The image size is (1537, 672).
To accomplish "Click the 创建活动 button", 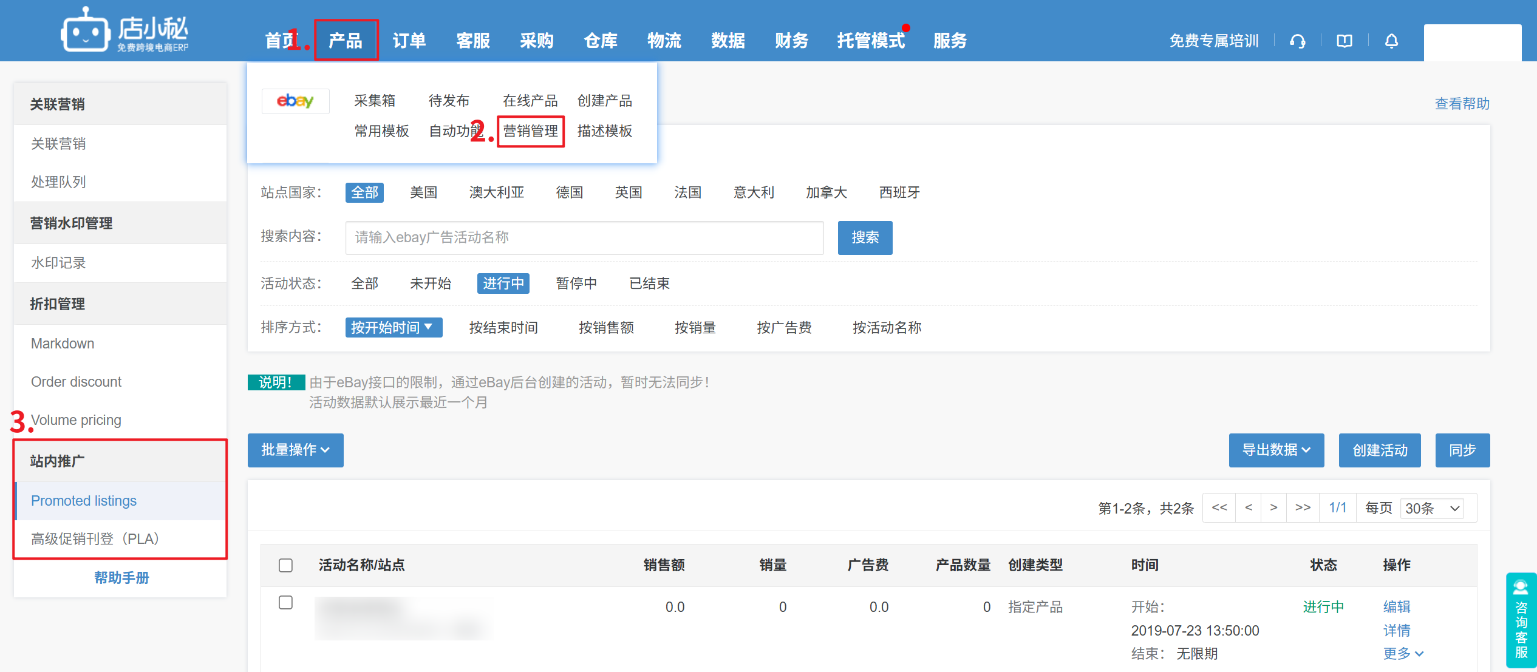I will click(1379, 450).
